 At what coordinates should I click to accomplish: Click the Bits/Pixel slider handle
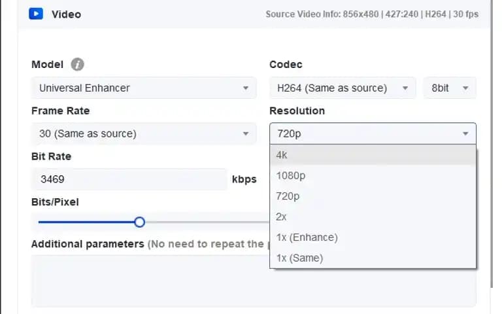(140, 222)
